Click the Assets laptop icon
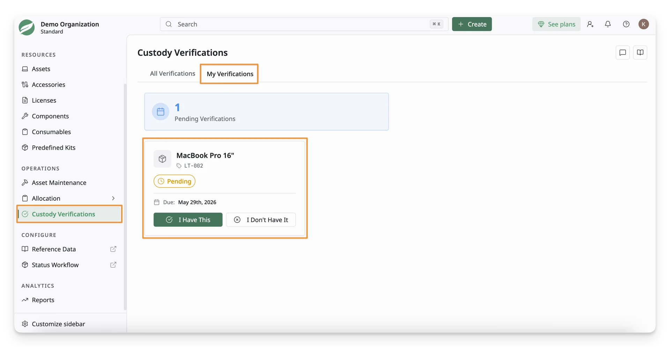The width and height of the screenshot is (670, 347). pos(25,69)
